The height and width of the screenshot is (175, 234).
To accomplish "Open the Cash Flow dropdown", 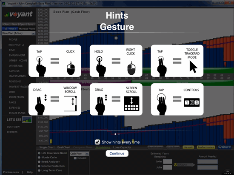I will click(x=80, y=154).
